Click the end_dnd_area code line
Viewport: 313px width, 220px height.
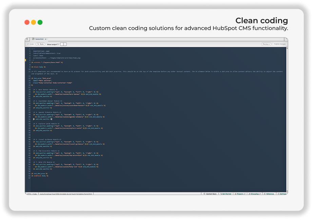(39, 174)
